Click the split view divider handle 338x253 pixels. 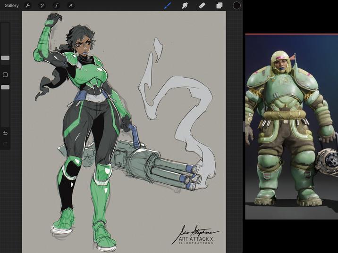pyautogui.click(x=244, y=126)
